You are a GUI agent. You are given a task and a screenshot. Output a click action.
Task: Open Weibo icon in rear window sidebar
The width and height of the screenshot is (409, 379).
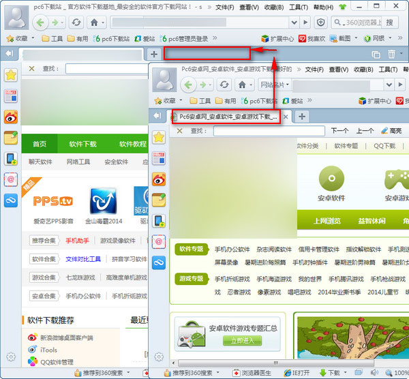pos(11,117)
